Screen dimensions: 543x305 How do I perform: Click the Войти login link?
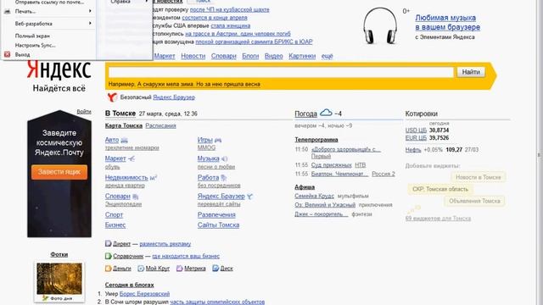point(84,111)
